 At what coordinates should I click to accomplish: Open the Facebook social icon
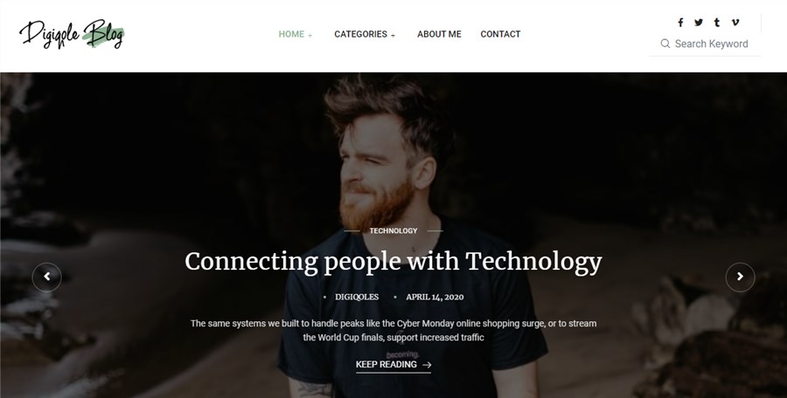click(x=680, y=22)
